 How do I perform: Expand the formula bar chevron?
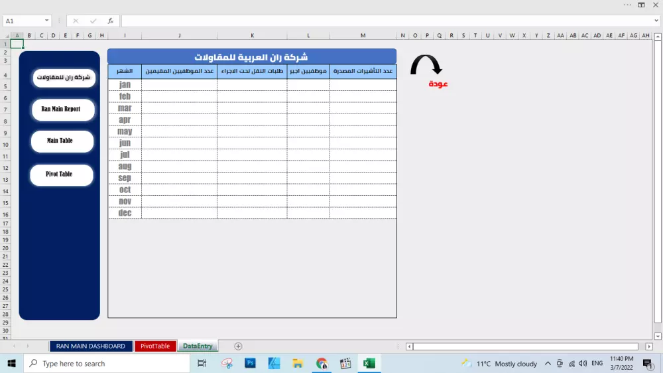coord(656,21)
